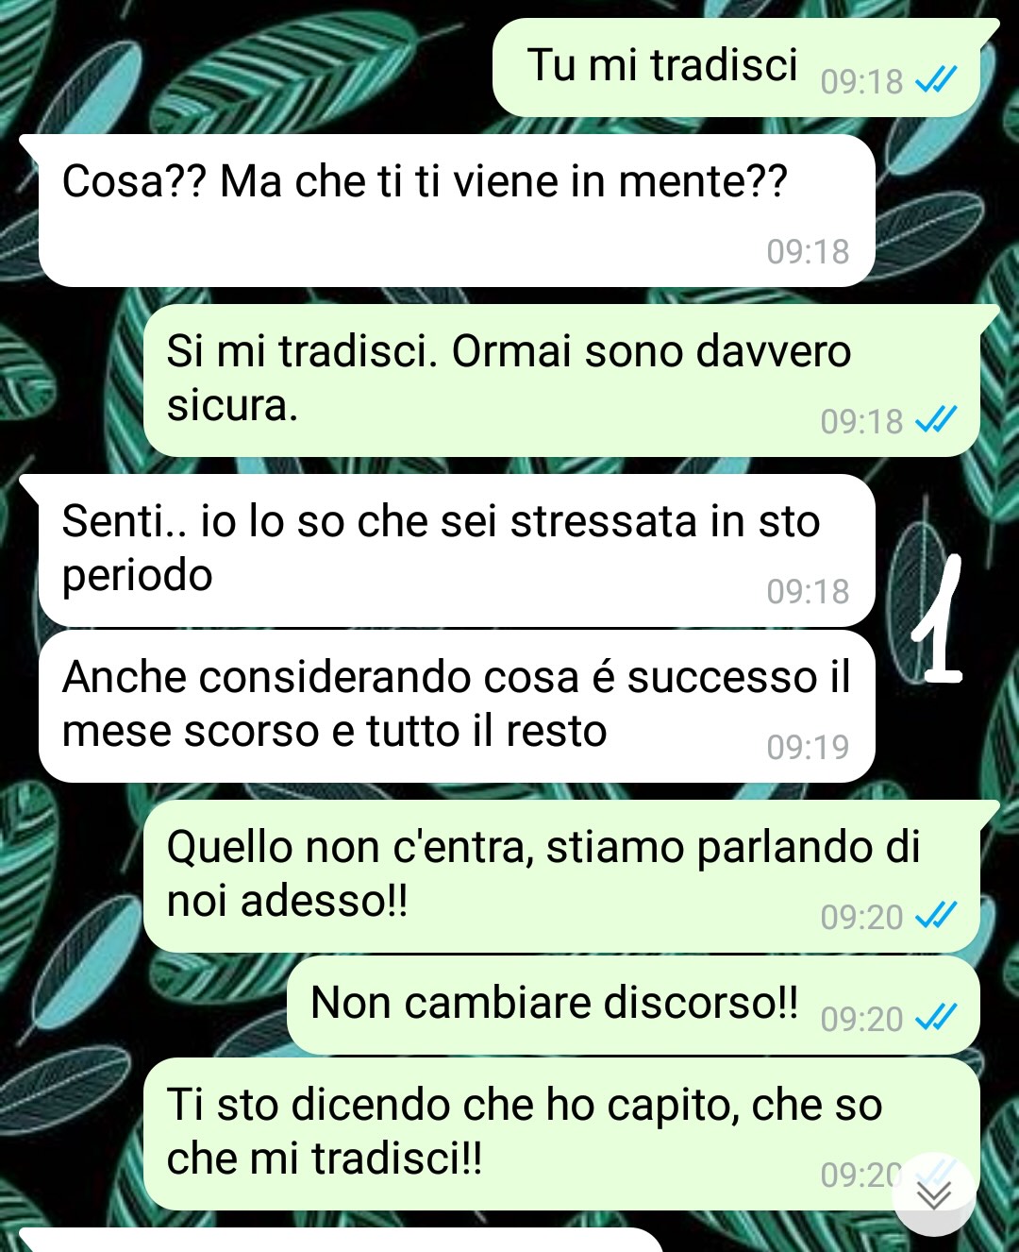Tap the scroll-to-bottom double chevron button
Image resolution: width=1019 pixels, height=1252 pixels.
click(935, 1194)
